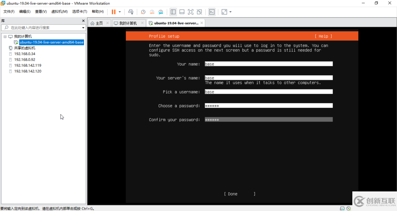
Task: Click the [ Done ] button
Action: point(239,194)
